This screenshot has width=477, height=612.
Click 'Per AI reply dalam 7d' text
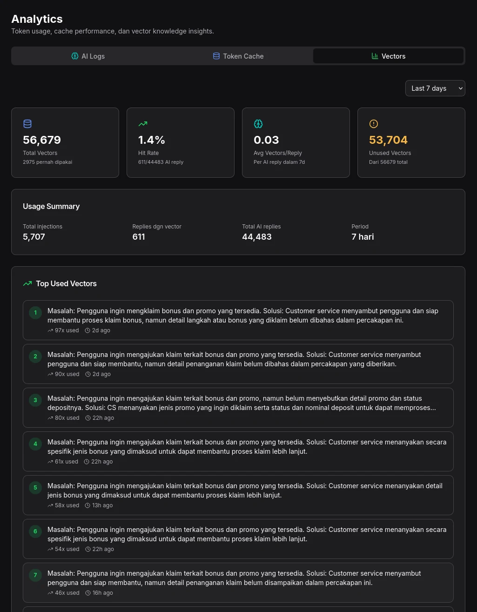coord(279,162)
